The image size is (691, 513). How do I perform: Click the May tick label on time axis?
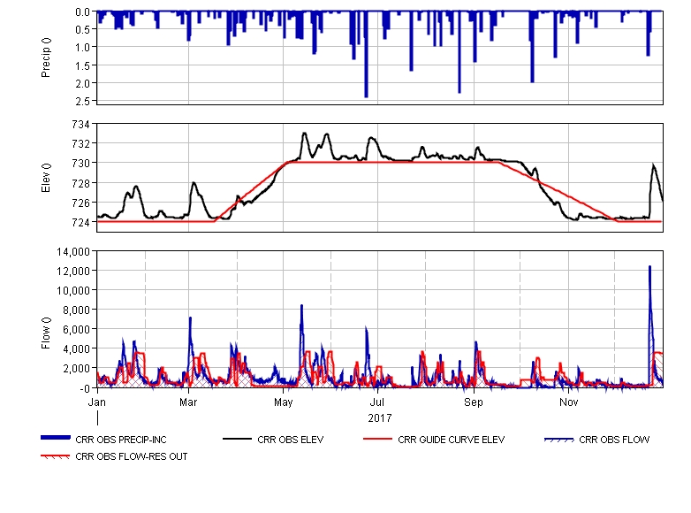(x=284, y=402)
